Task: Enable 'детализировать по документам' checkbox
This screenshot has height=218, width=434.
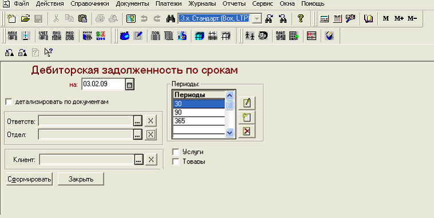Action: point(9,102)
